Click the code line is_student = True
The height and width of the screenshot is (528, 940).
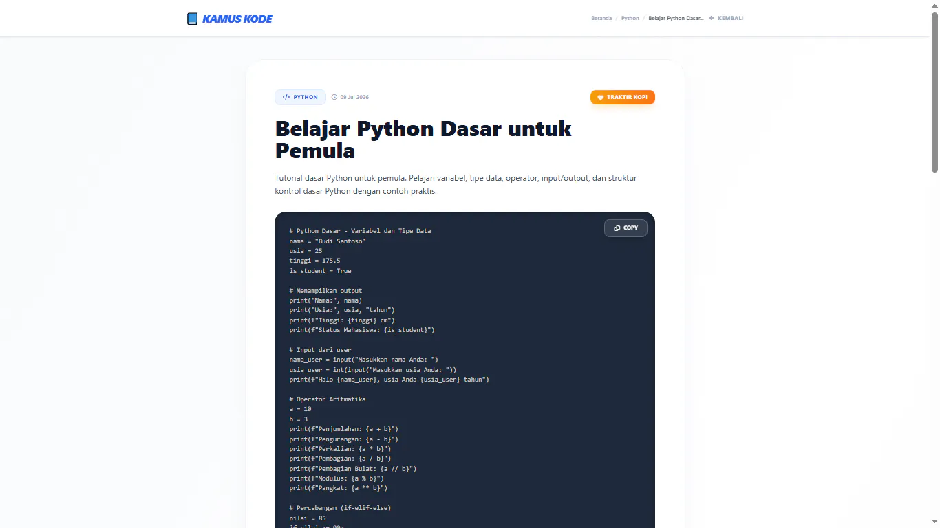pyautogui.click(x=320, y=271)
